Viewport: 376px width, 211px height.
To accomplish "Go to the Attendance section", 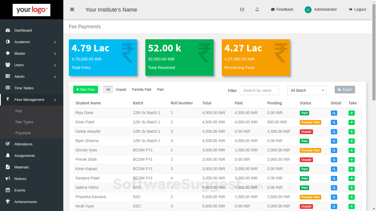I will click(23, 144).
